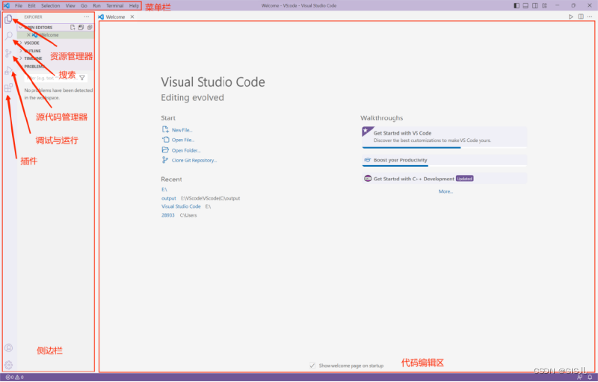Close the Welcome tab
Screen dimensions: 598x382
pyautogui.click(x=132, y=16)
